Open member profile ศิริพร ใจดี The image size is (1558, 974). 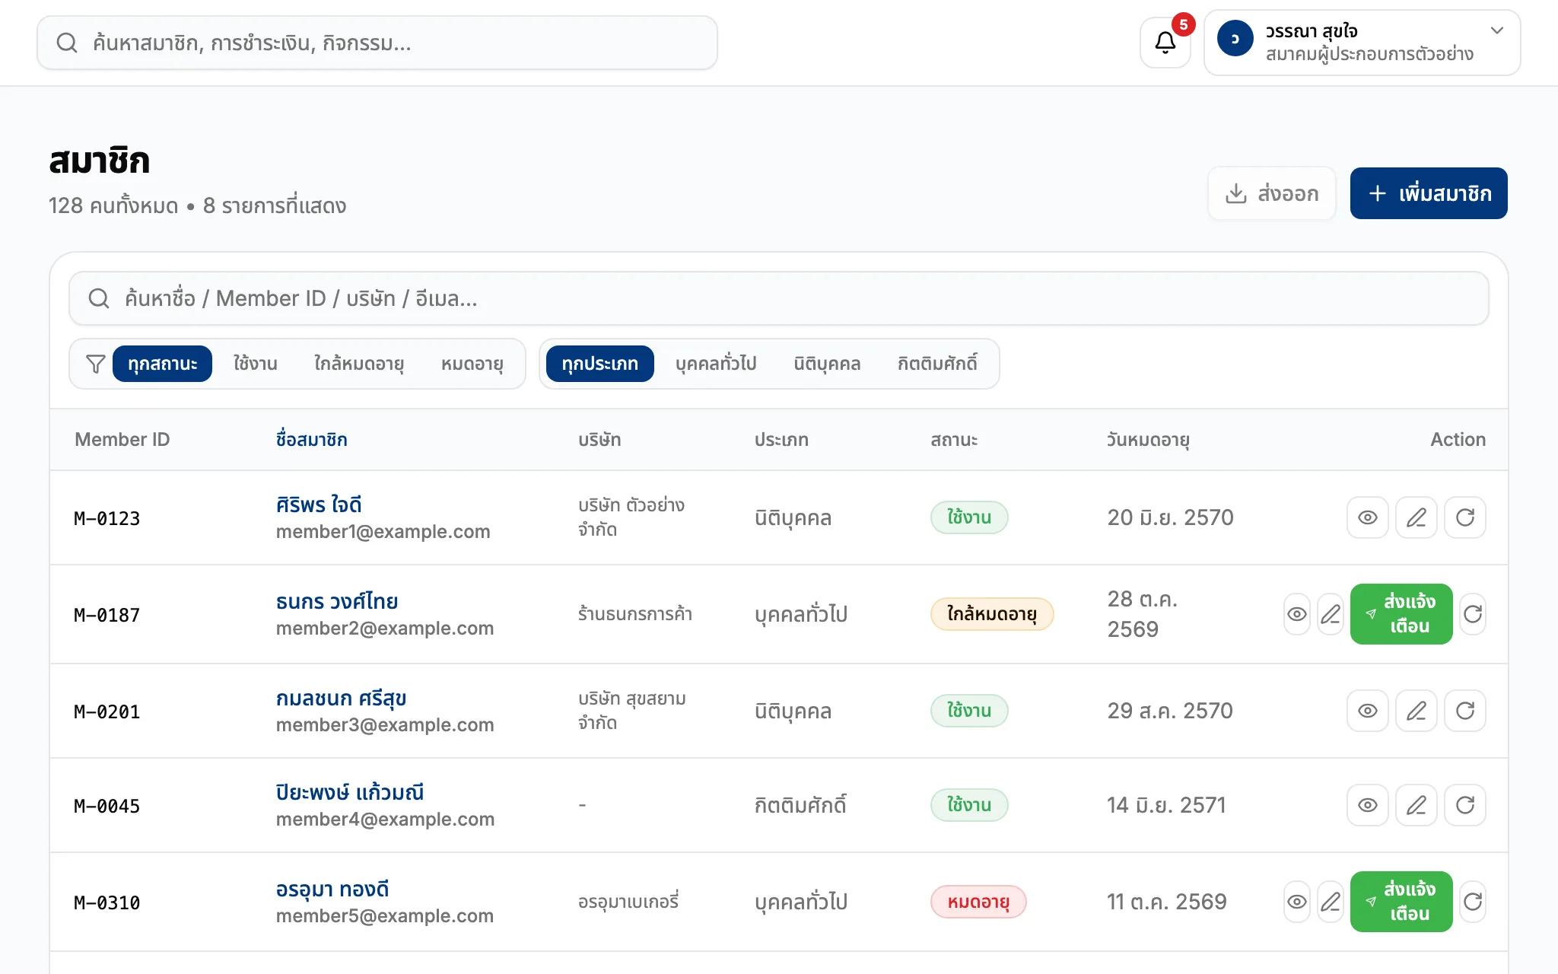[319, 505]
